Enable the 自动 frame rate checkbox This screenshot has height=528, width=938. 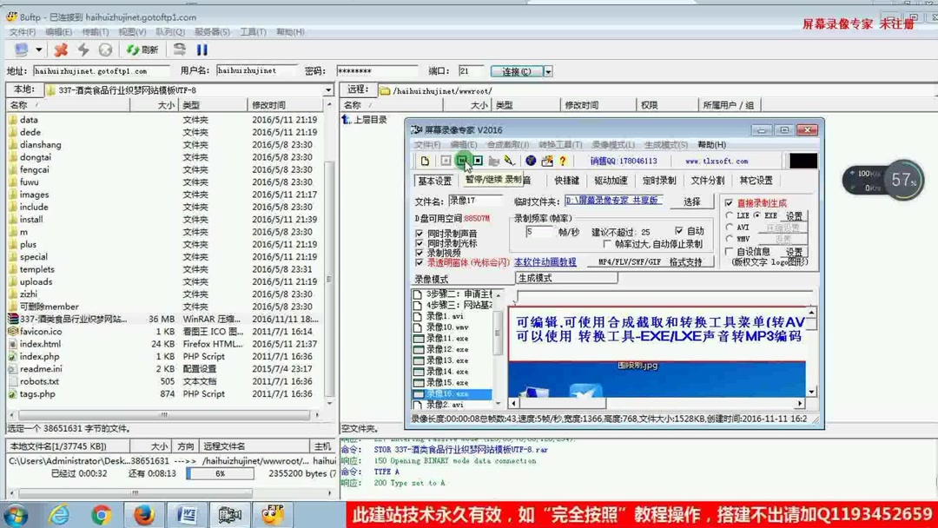click(680, 230)
